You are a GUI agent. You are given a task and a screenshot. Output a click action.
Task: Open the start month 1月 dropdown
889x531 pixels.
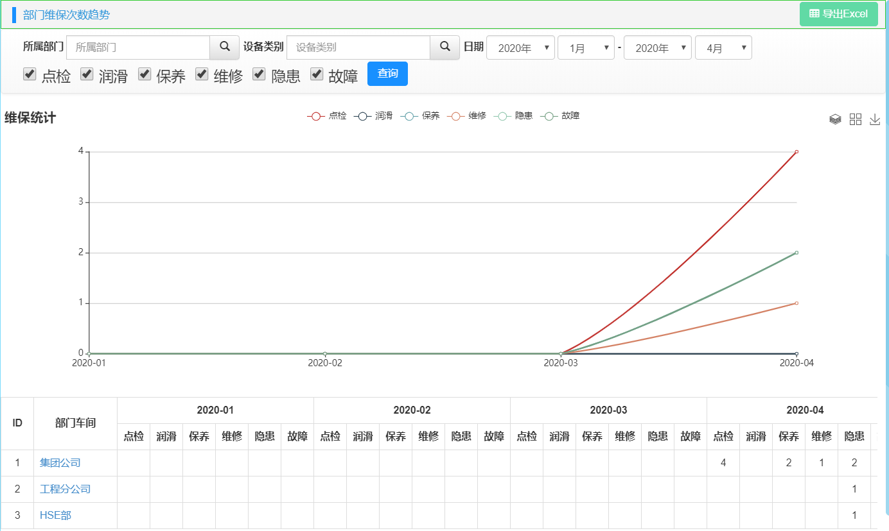tap(586, 48)
